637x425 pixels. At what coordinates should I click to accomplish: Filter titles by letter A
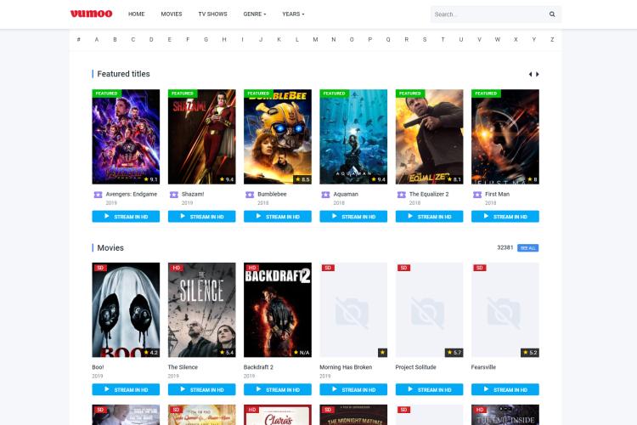[97, 39]
